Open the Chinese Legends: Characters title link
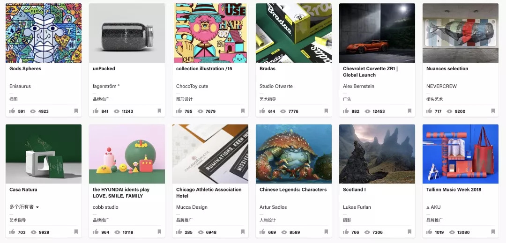 pyautogui.click(x=293, y=190)
